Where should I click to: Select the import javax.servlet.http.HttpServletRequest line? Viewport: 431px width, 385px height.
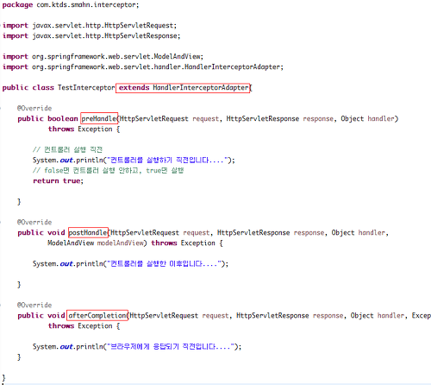(x=90, y=26)
